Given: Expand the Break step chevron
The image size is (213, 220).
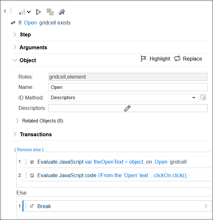Looking at the screenshot, I should point(206,206).
